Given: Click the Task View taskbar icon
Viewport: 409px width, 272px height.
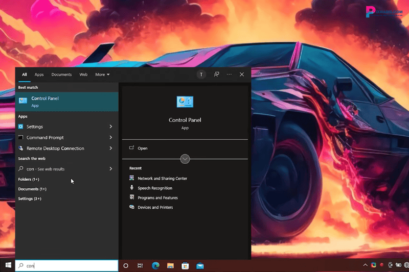Looking at the screenshot, I should tap(140, 266).
